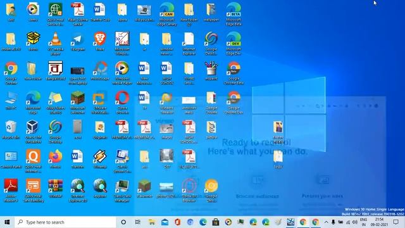The width and height of the screenshot is (405, 228).
Task: Select the WinRAR desktop shortcut
Action: pos(55,188)
